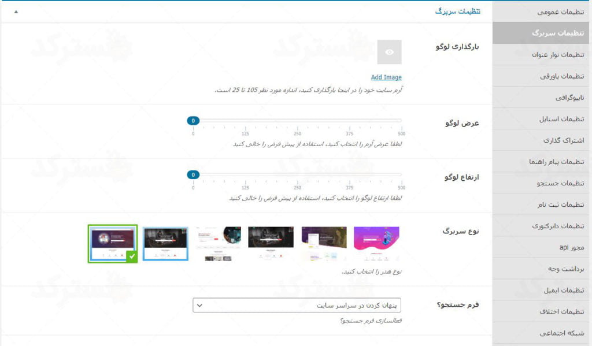Click the عرض لوگو slider handle
This screenshot has height=346, width=592.
click(193, 121)
